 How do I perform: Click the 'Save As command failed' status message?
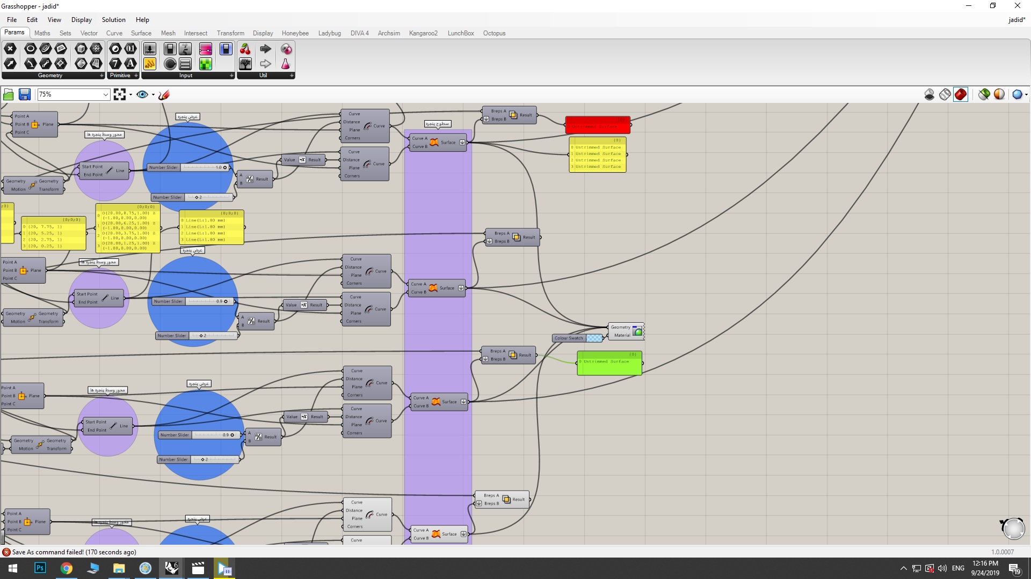pos(74,552)
